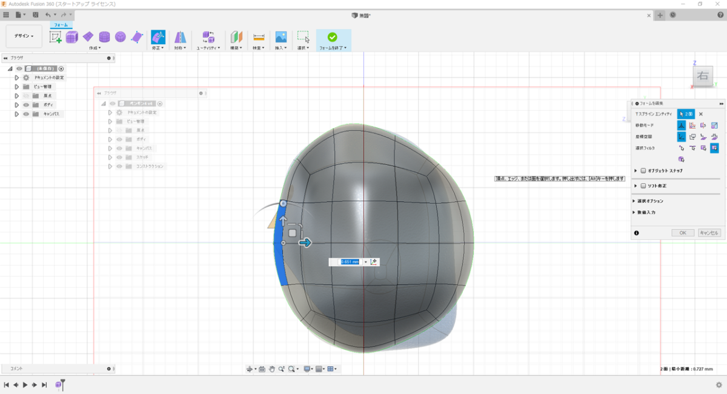Select the T-Spline Box tool
This screenshot has width=727, height=394.
[72, 37]
